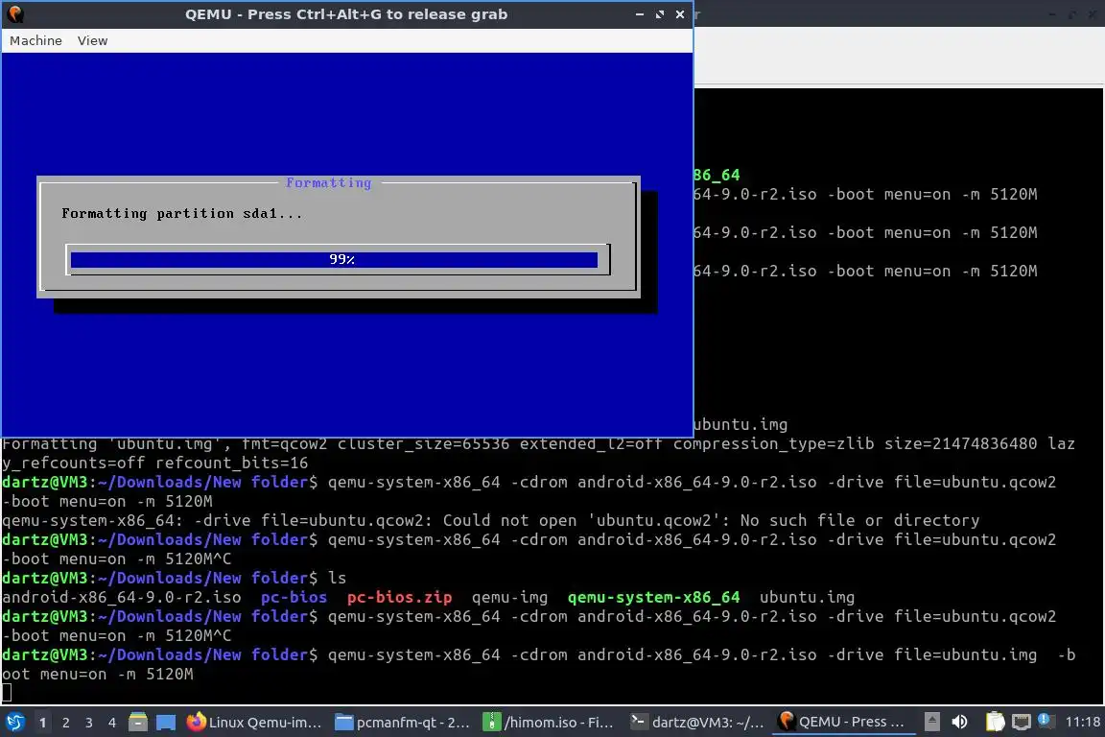Close the QEMU window

click(680, 14)
